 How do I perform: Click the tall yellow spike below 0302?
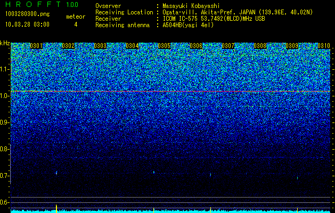(56, 209)
